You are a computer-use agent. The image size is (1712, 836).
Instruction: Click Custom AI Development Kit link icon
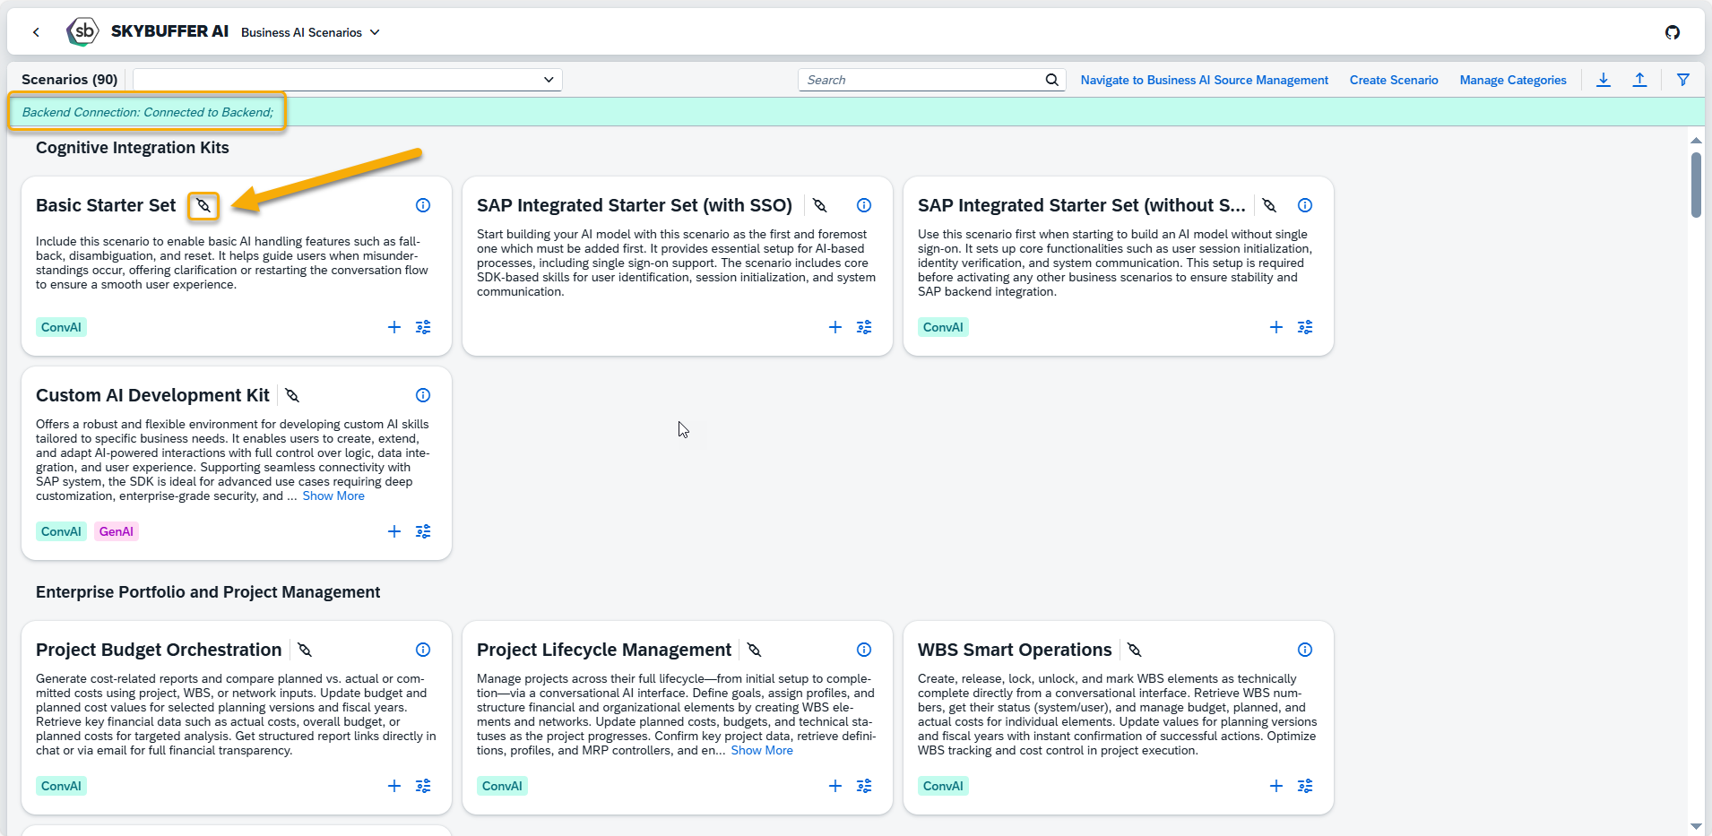pos(292,395)
